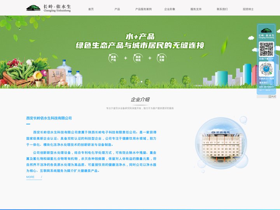The image size is (280, 210).
Task: Click the Changling-Yishuisheng tree logo
Action: (x=48, y=8)
